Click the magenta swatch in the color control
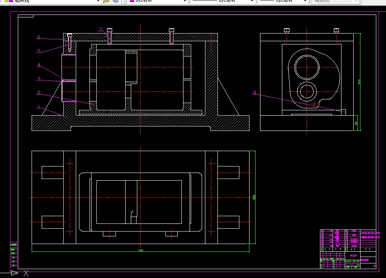386x278 pixels. (132, 1)
